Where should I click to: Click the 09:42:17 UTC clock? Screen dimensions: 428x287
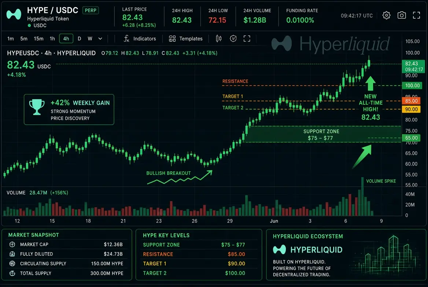(x=357, y=15)
